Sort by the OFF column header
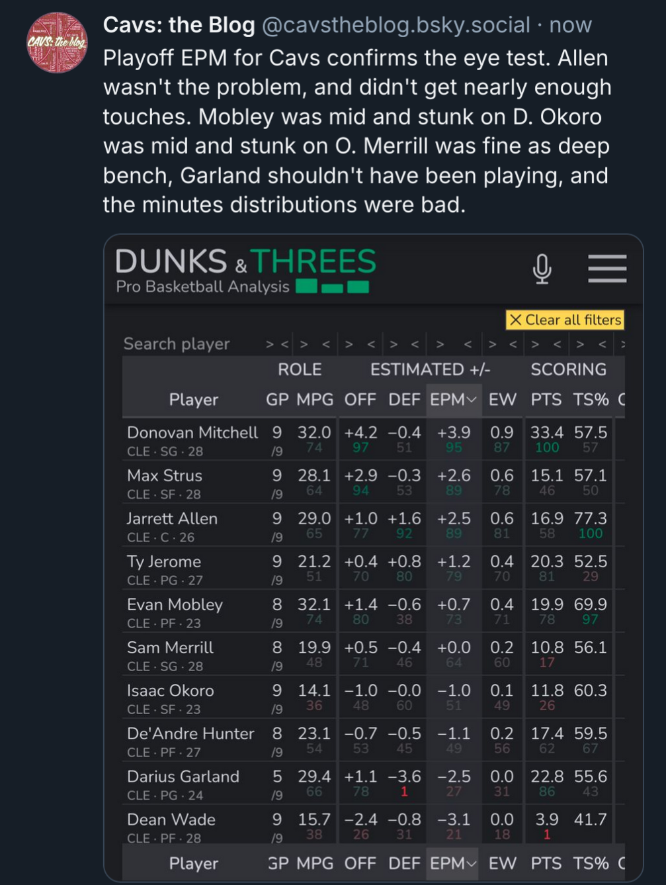Image resolution: width=666 pixels, height=885 pixels. click(x=360, y=400)
